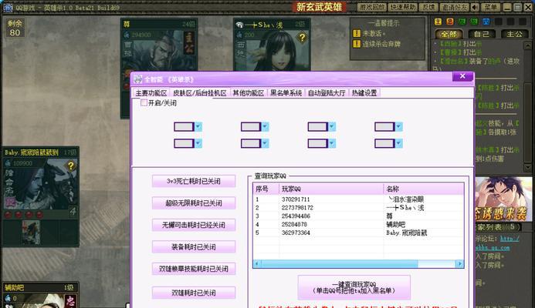Select QQ number 25284878 in the table
The image size is (535, 308).
coord(294,224)
